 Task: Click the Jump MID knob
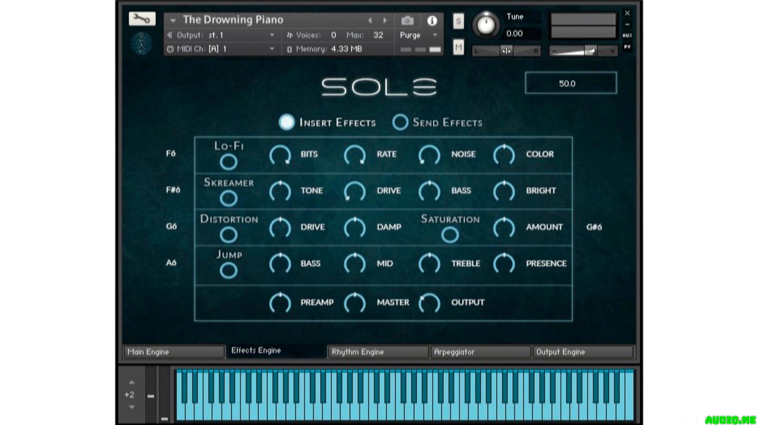click(355, 263)
